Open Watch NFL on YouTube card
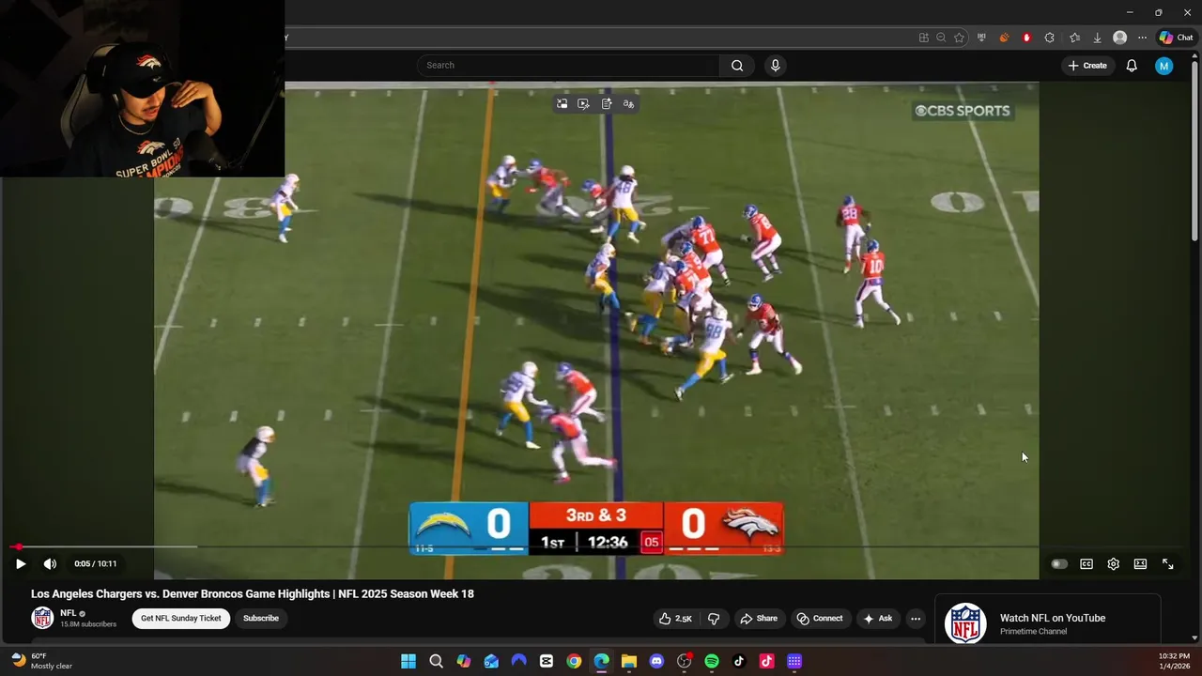Viewport: 1202px width, 676px height. point(1048,622)
